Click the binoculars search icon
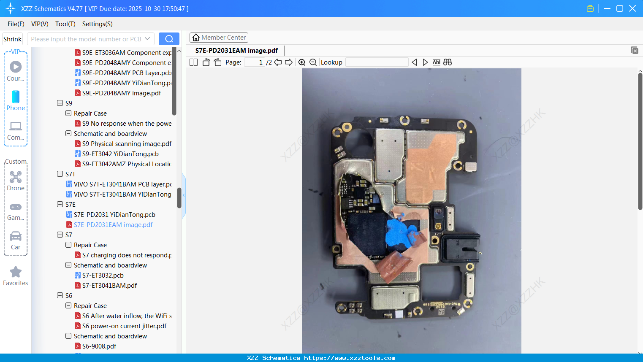Viewport: 643px width, 362px height. [x=448, y=62]
